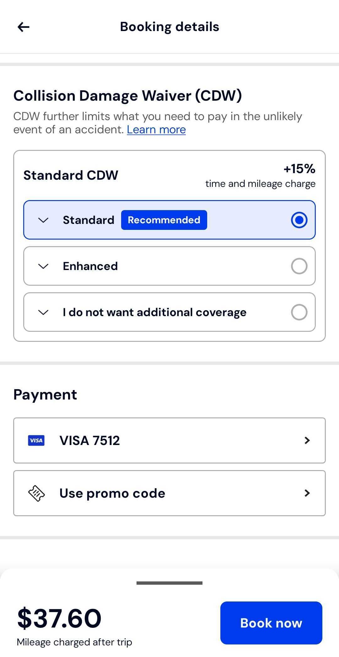This screenshot has width=339, height=657.
Task: Select the Enhanced coverage radio button
Action: (x=299, y=266)
